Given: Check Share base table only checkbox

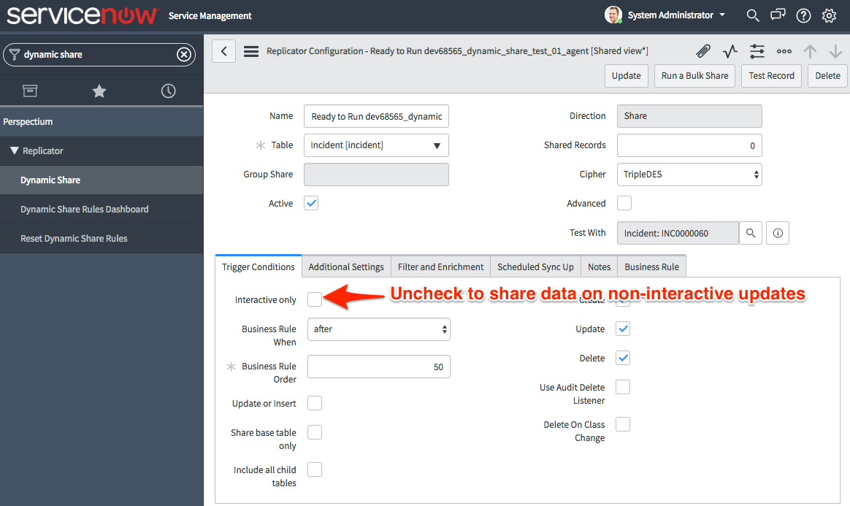Looking at the screenshot, I should (315, 432).
